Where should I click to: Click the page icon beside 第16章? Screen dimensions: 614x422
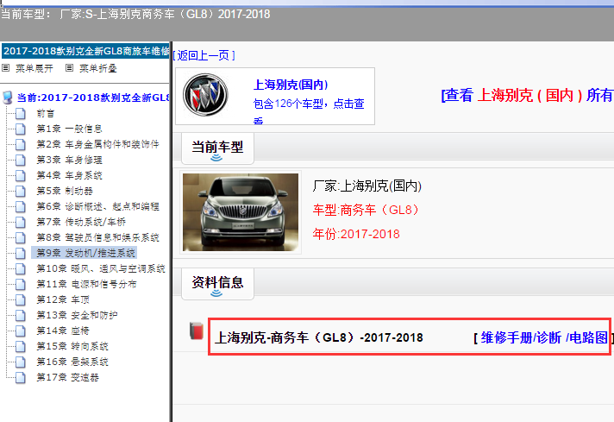[21, 362]
